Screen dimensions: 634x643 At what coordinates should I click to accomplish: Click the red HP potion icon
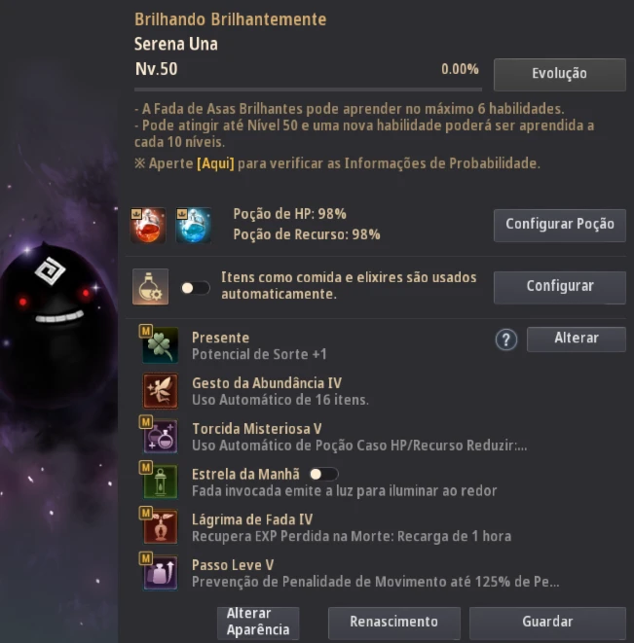(x=148, y=225)
